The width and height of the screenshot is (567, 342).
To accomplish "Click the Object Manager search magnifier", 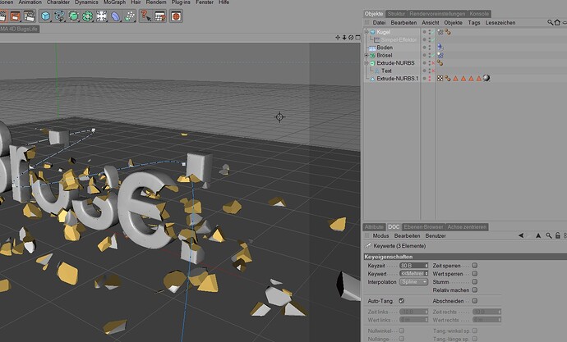I will point(550,22).
